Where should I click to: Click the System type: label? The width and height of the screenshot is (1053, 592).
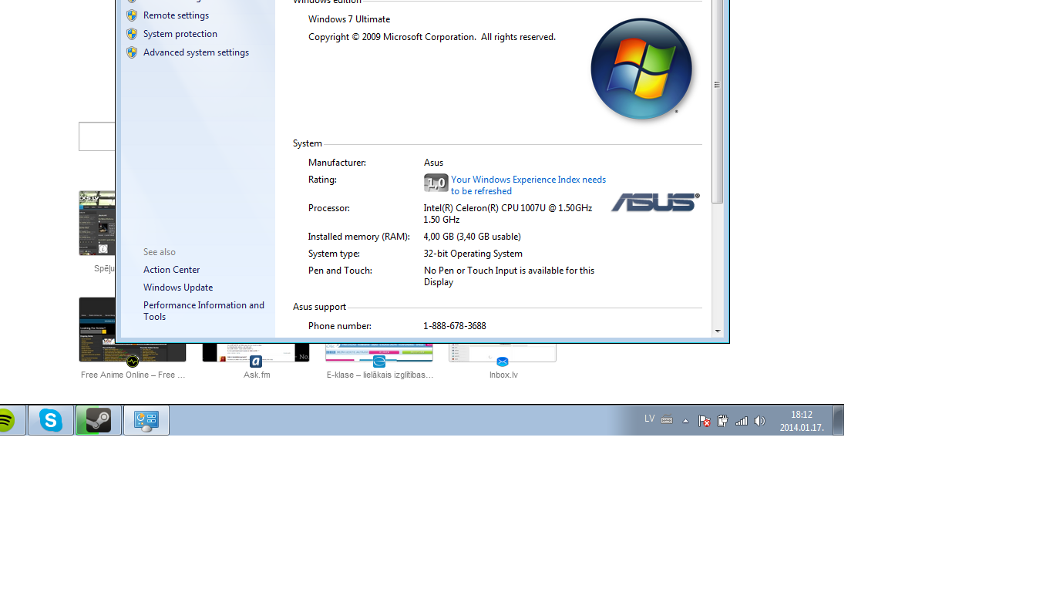click(x=334, y=254)
